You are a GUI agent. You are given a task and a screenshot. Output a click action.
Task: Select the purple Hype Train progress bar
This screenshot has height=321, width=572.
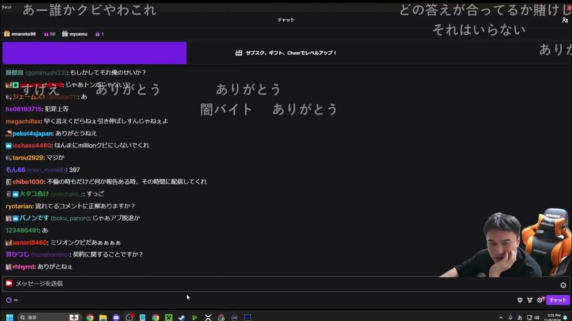click(x=94, y=53)
